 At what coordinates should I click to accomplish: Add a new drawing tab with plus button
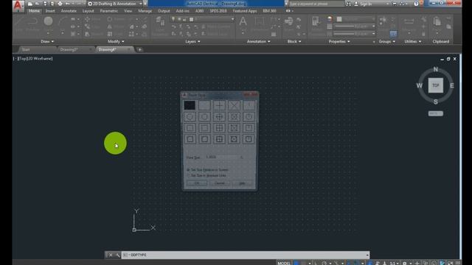pyautogui.click(x=139, y=49)
